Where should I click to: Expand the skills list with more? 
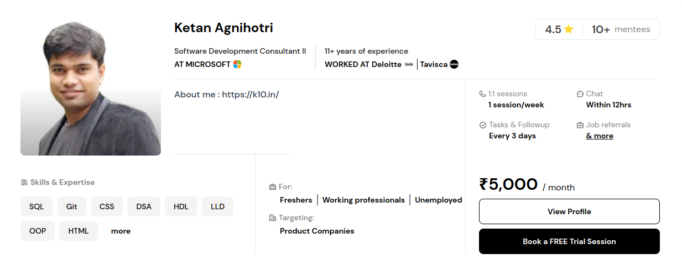click(121, 231)
